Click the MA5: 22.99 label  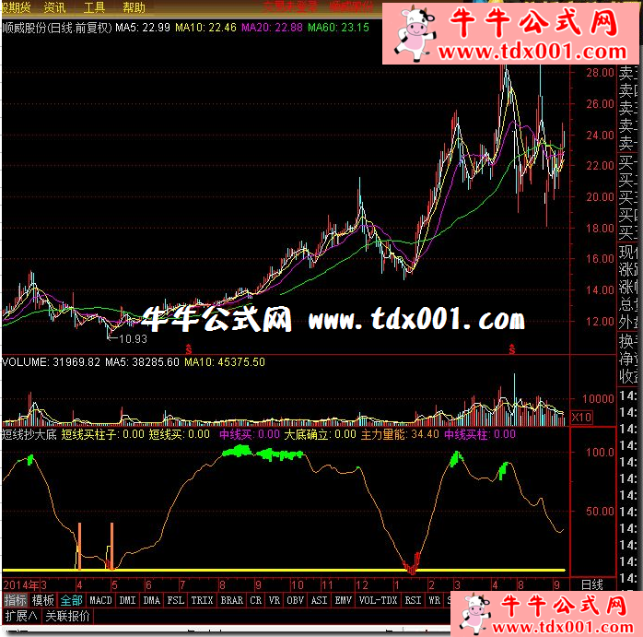(143, 28)
